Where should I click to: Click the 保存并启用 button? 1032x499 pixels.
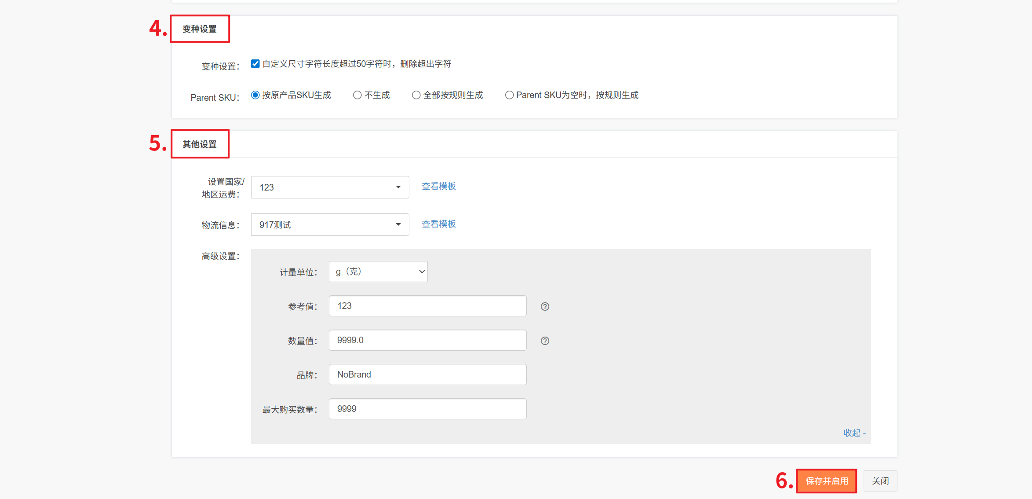pos(827,481)
